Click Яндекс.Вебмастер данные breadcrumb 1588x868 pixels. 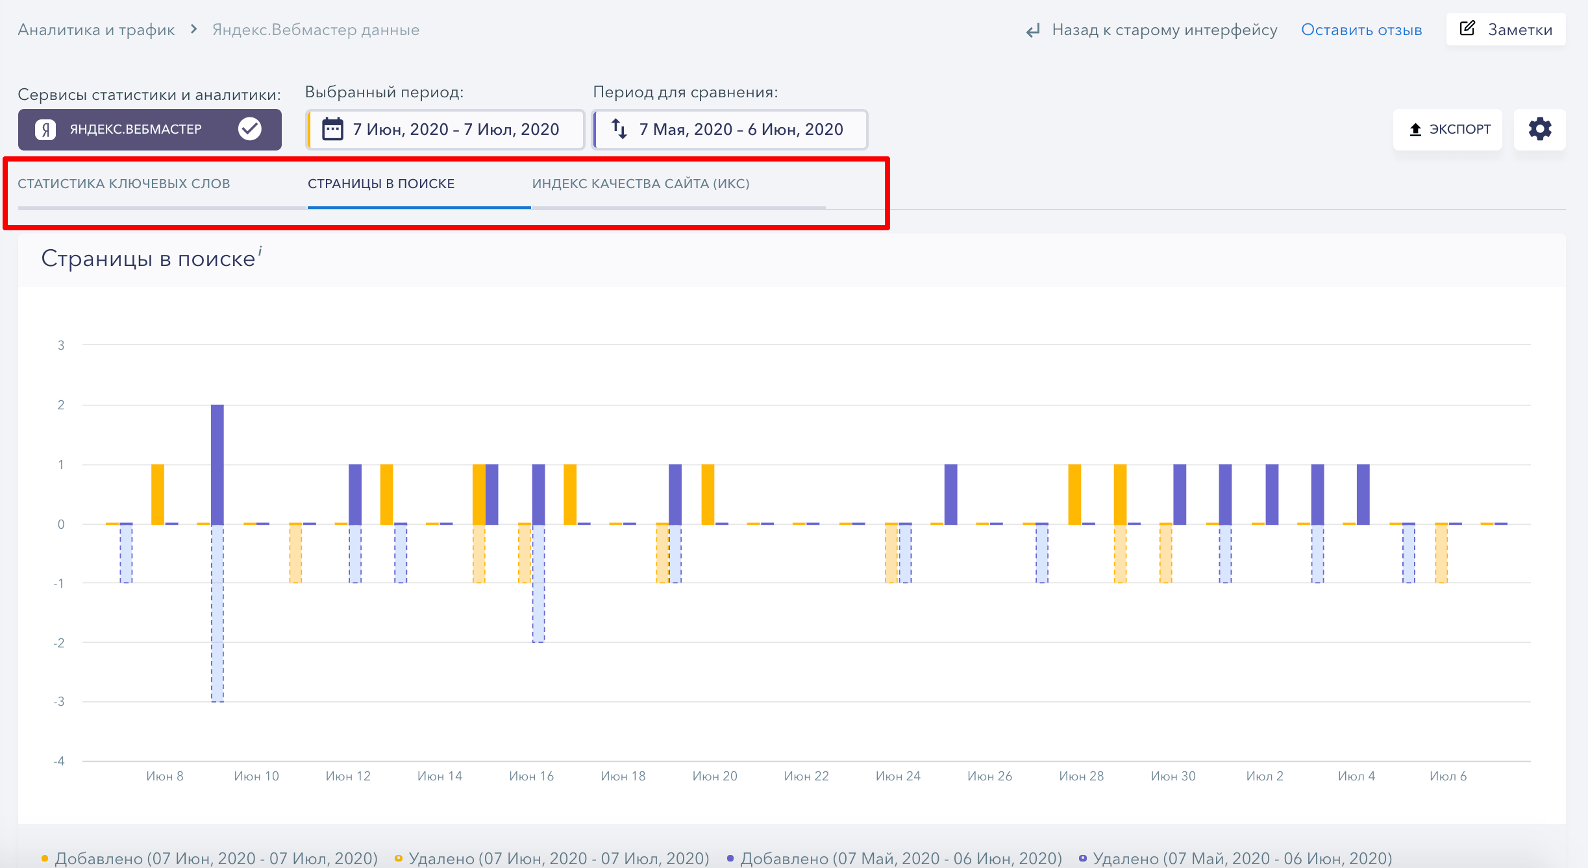point(316,30)
